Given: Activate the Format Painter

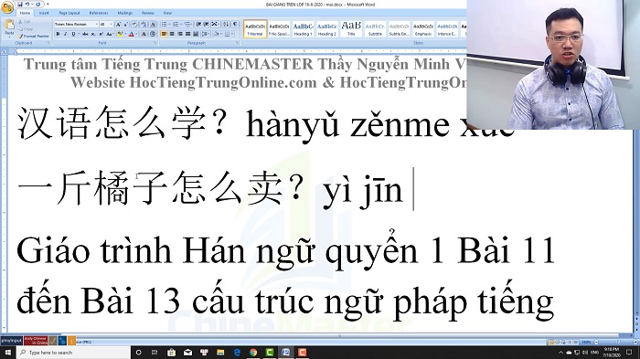Looking at the screenshot, I should click(34, 37).
